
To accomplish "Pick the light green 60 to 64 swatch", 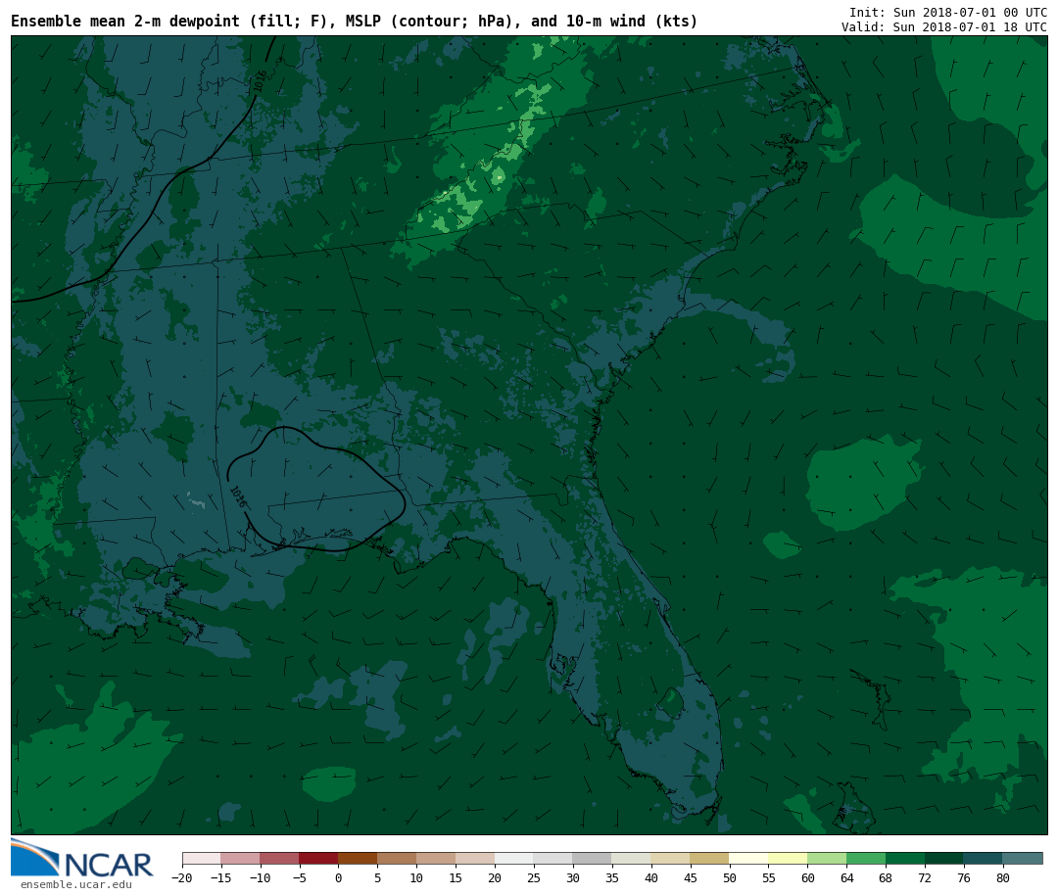I will coord(827,858).
